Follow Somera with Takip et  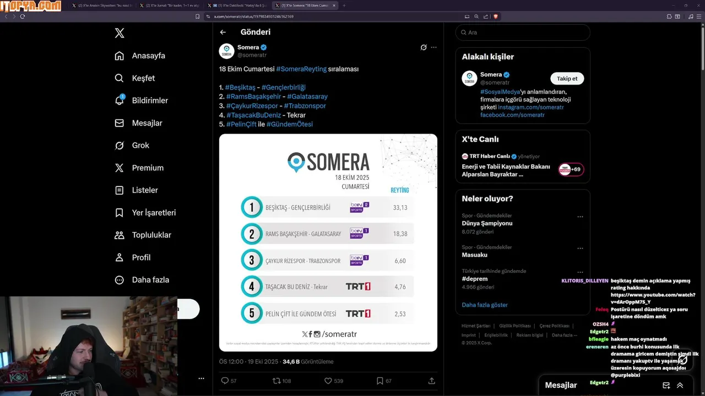tap(567, 79)
